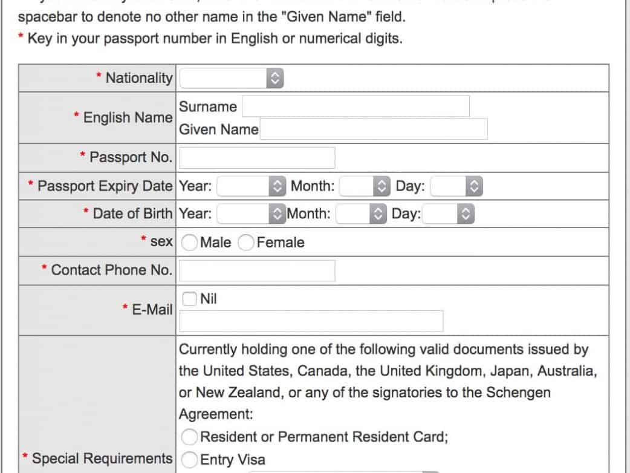Screen dimensions: 630x473
Task: Click the Nil label beside checkbox
Action: (208, 299)
